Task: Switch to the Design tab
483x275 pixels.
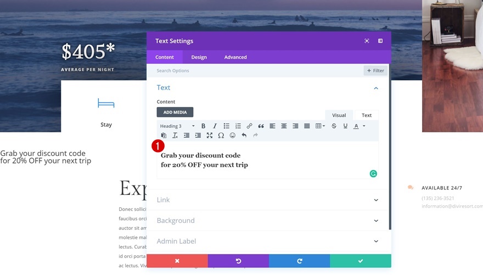Action: point(199,57)
